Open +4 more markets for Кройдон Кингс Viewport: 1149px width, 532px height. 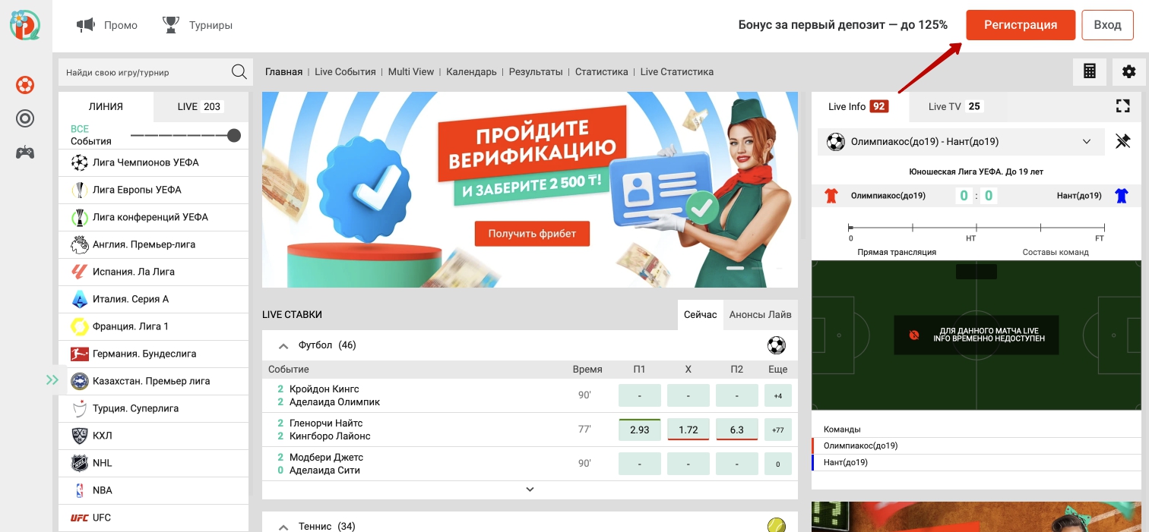click(x=777, y=395)
